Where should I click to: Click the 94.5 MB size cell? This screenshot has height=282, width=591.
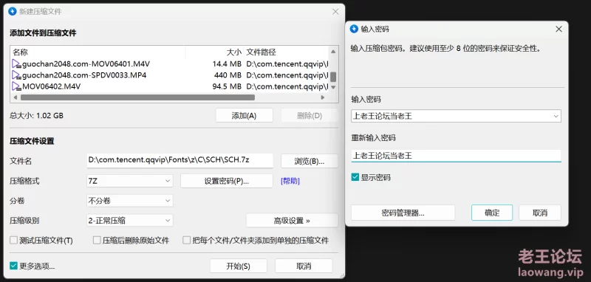227,86
